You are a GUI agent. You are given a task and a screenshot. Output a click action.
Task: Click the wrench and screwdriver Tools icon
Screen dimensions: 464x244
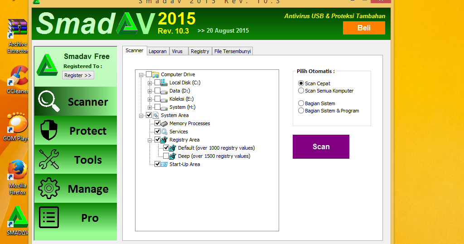pos(49,159)
